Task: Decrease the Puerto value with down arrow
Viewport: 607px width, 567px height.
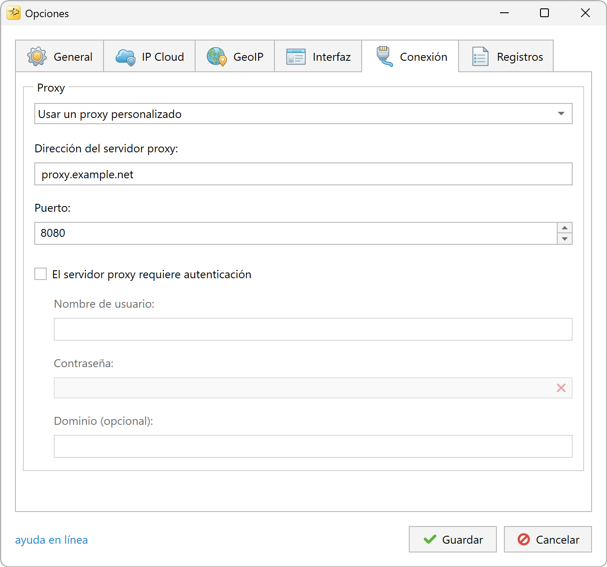Action: click(565, 239)
